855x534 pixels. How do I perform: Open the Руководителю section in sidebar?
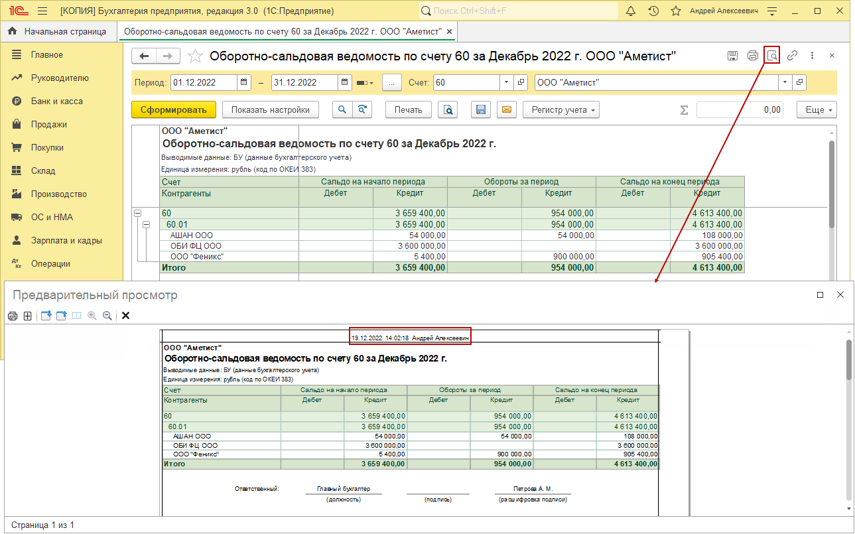59,78
